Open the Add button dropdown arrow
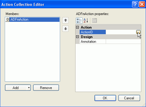The height and width of the screenshot is (107, 146). (29, 88)
